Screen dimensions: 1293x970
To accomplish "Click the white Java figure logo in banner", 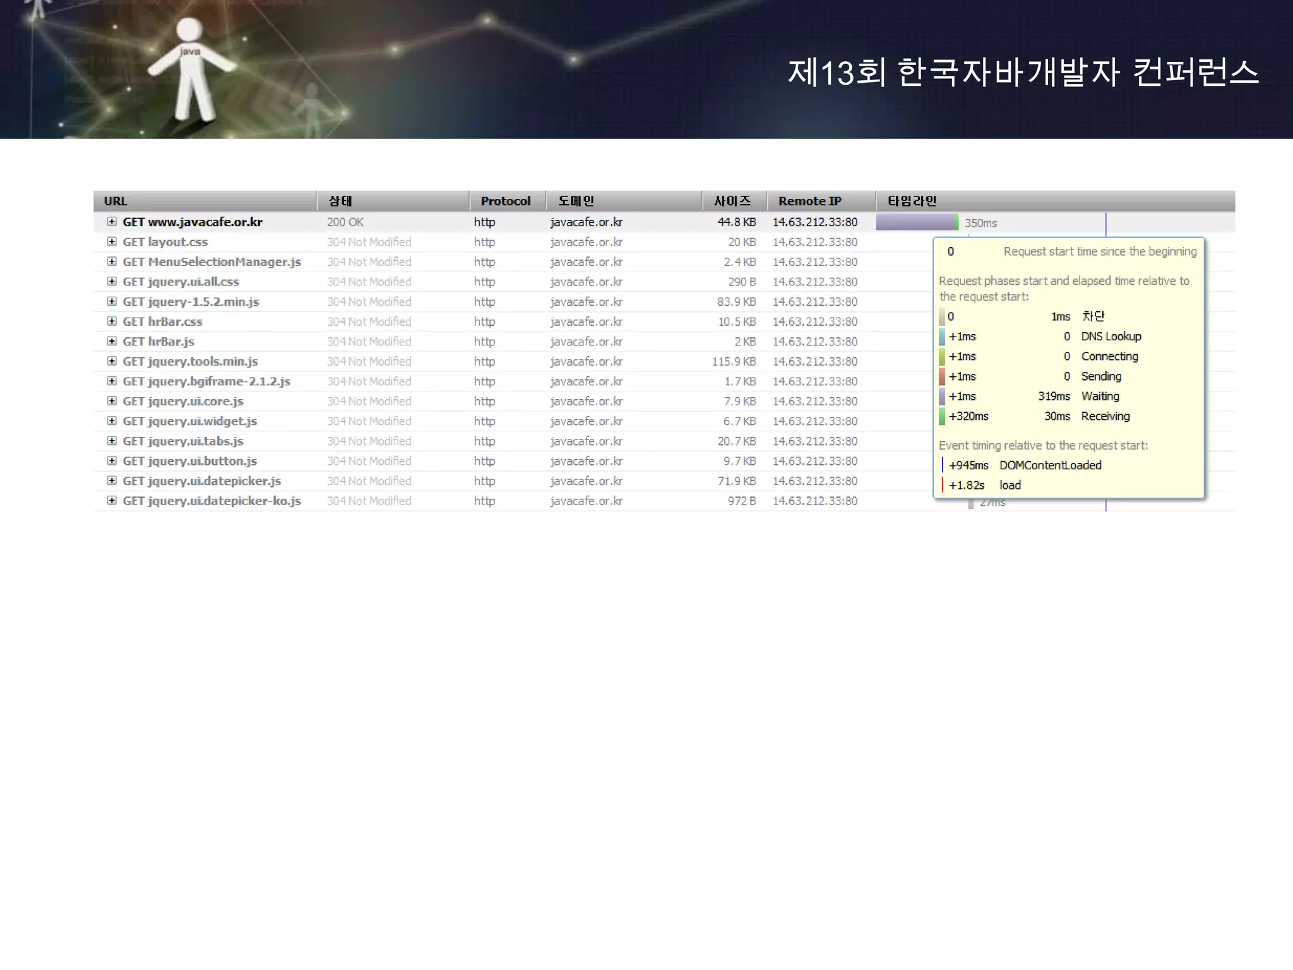I will (191, 69).
